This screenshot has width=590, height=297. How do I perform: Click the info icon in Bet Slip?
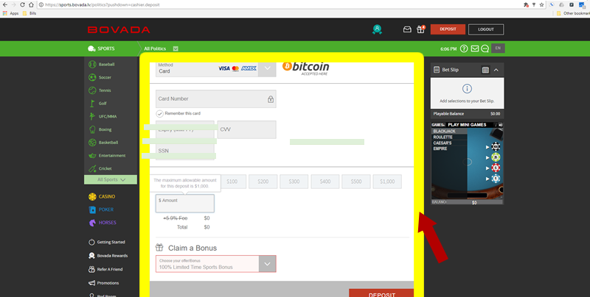tap(467, 89)
